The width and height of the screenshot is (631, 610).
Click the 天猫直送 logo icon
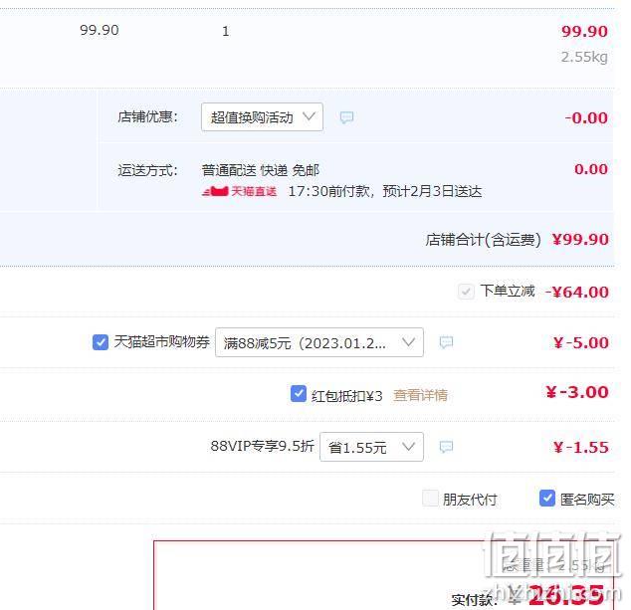click(x=215, y=191)
